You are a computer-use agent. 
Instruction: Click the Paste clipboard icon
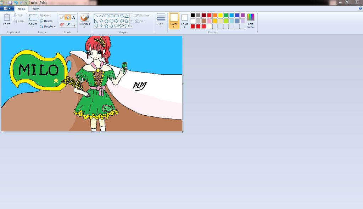(7, 17)
